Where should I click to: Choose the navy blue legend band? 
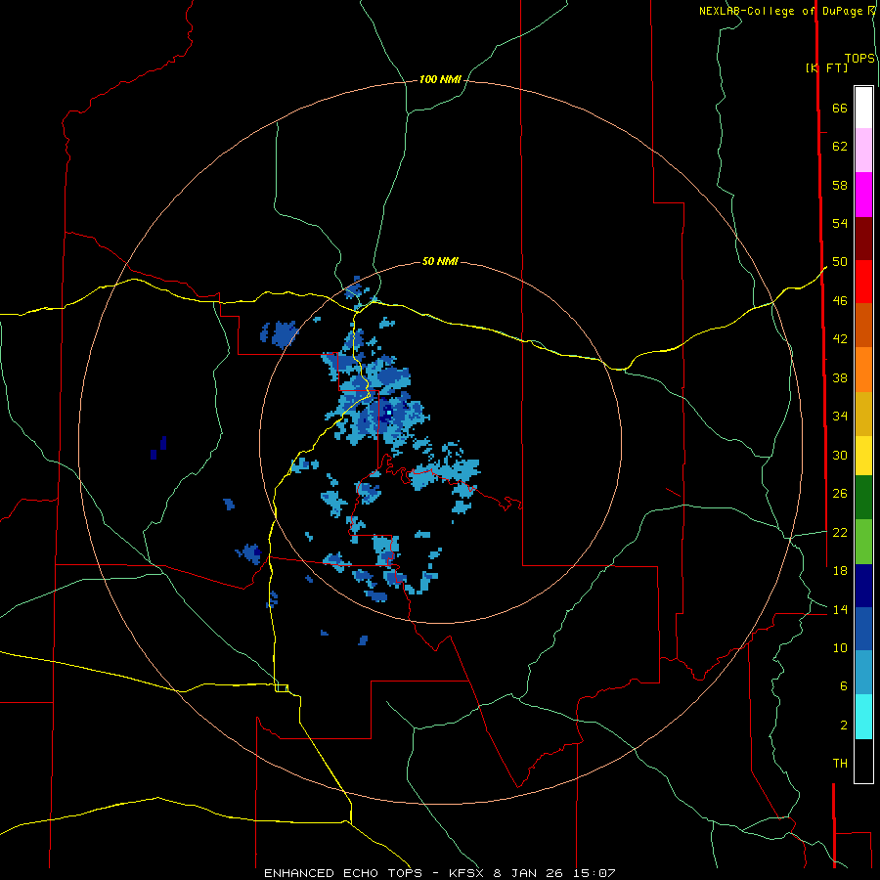tap(863, 586)
